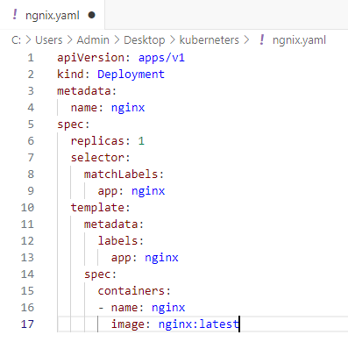Click the 'matchLabels:' key
Screen dimensions: 348x349
pos(124,174)
